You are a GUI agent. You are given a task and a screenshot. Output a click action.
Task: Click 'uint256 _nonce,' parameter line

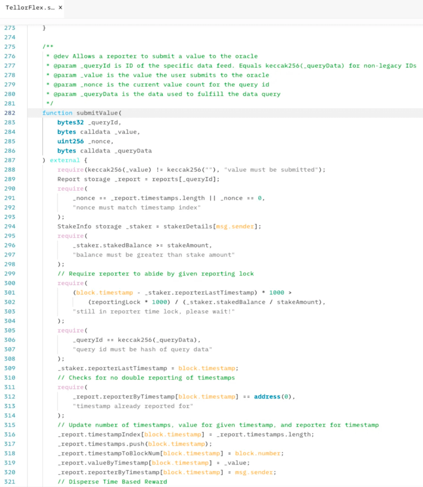pyautogui.click(x=85, y=141)
